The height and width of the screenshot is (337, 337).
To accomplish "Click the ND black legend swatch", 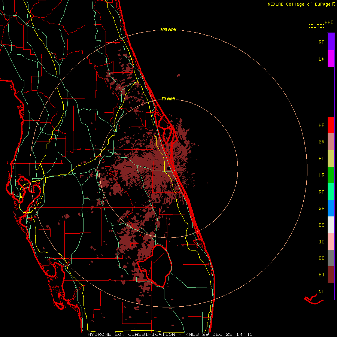I will (331, 291).
